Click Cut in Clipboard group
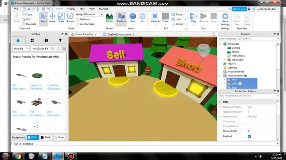This screenshot has width=286, height=160. (x=26, y=19)
